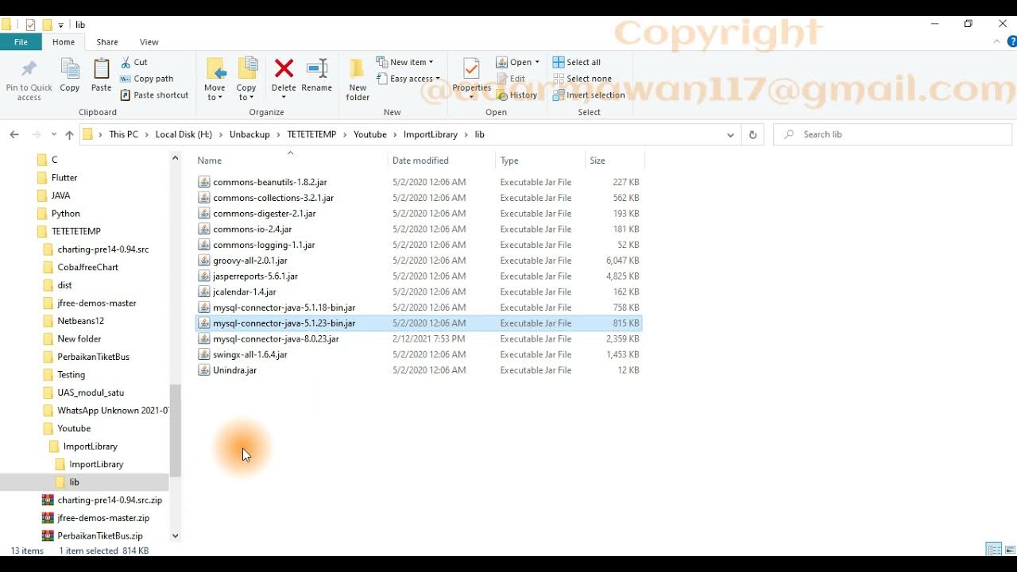The width and height of the screenshot is (1017, 572).
Task: Click the Paste ribbon icon
Action: point(101,69)
